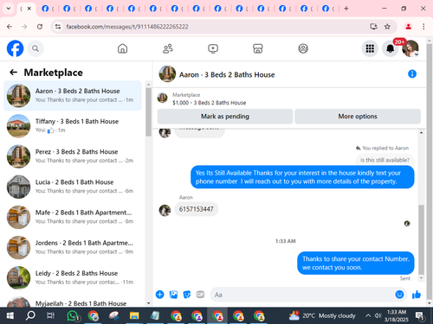Open Facebook search magnifier
This screenshot has height=324, width=433.
36,48
